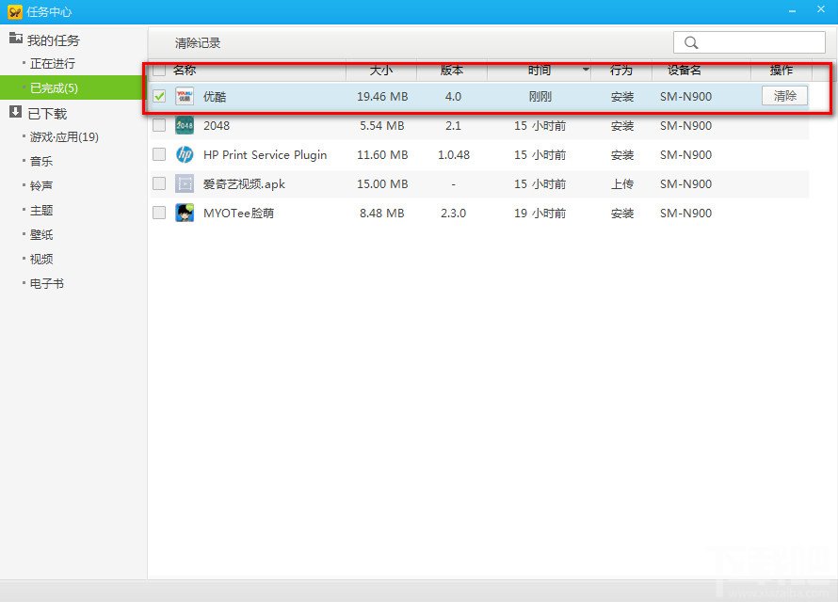
Task: Select the HP Print Service Plugin name
Action: pyautogui.click(x=266, y=155)
